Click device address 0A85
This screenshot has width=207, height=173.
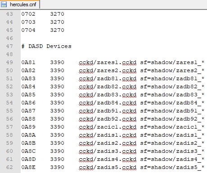coord(28,95)
